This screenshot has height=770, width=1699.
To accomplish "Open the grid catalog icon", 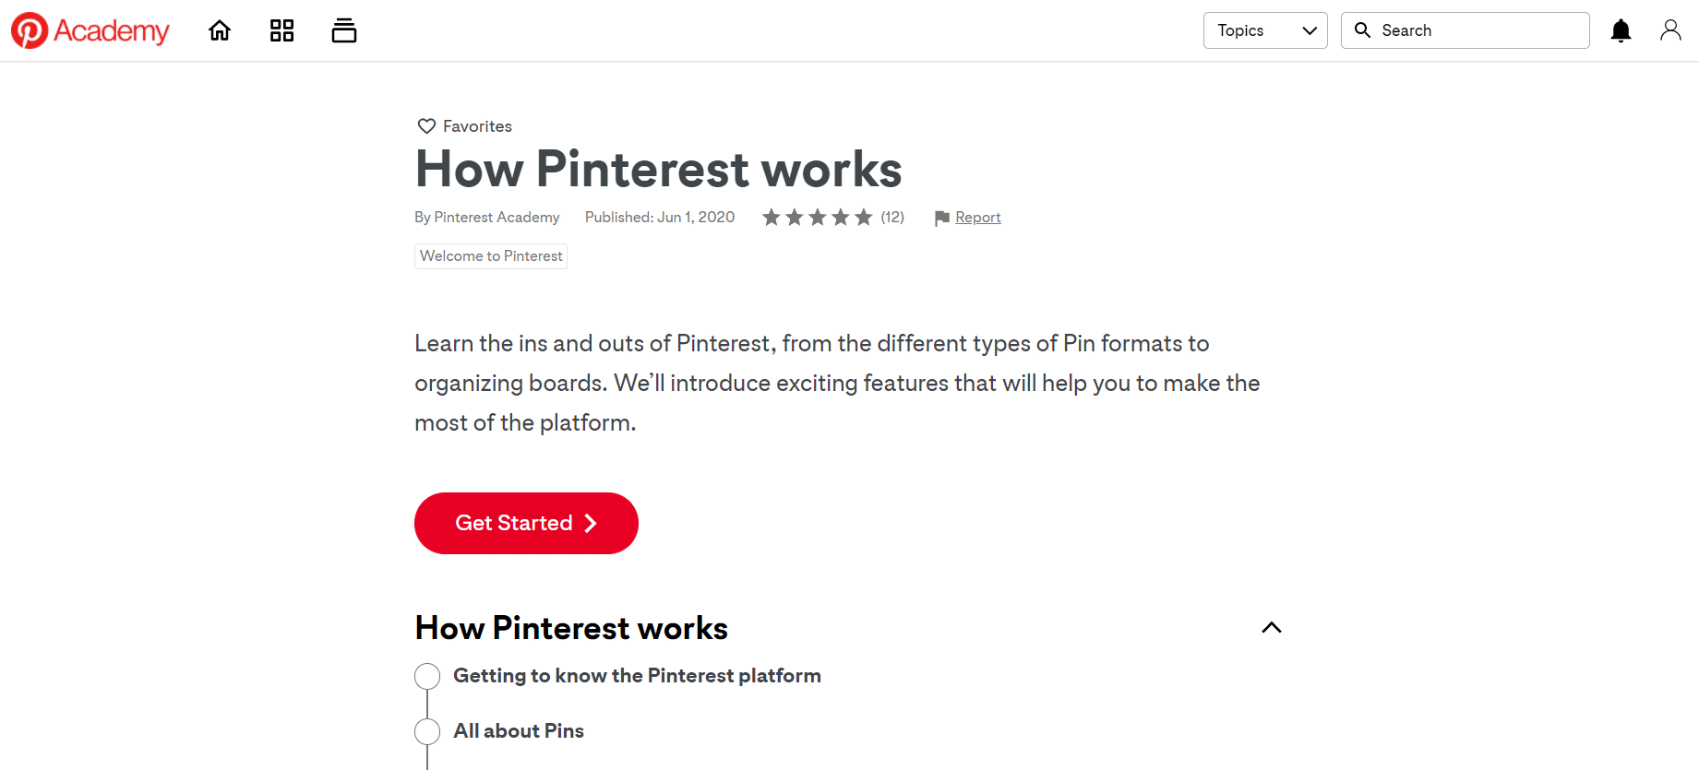I will 281,30.
